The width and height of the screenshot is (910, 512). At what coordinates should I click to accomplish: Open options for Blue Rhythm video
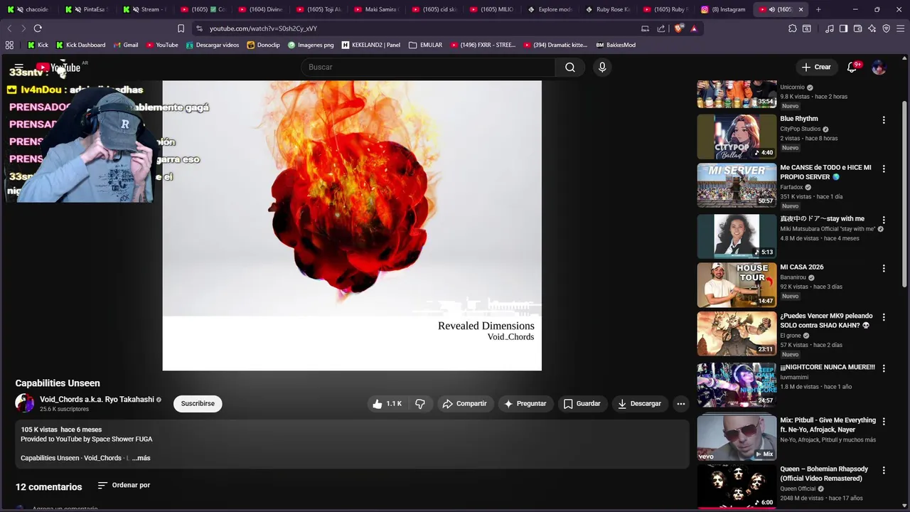pyautogui.click(x=884, y=120)
